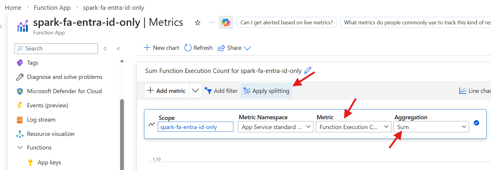Edit the chart title with pencil icon

pyautogui.click(x=308, y=71)
